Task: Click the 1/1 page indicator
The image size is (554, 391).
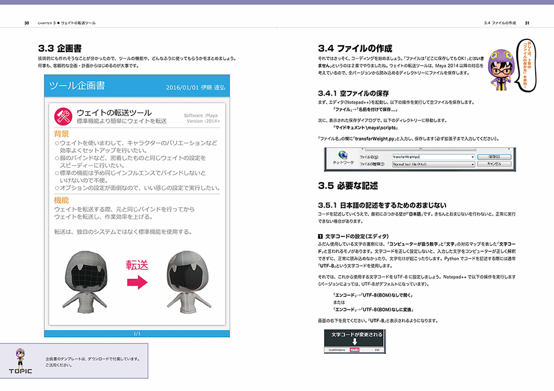Action: point(137,333)
